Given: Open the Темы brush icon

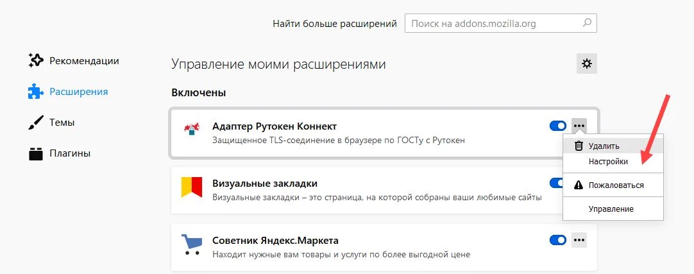Looking at the screenshot, I should pos(35,123).
